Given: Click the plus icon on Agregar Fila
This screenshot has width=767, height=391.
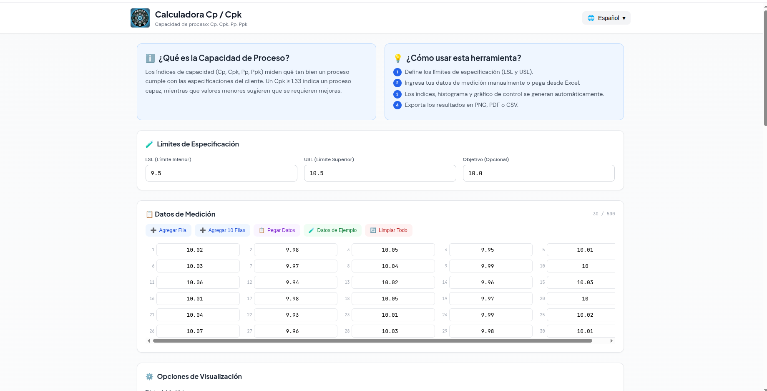Looking at the screenshot, I should pyautogui.click(x=153, y=230).
